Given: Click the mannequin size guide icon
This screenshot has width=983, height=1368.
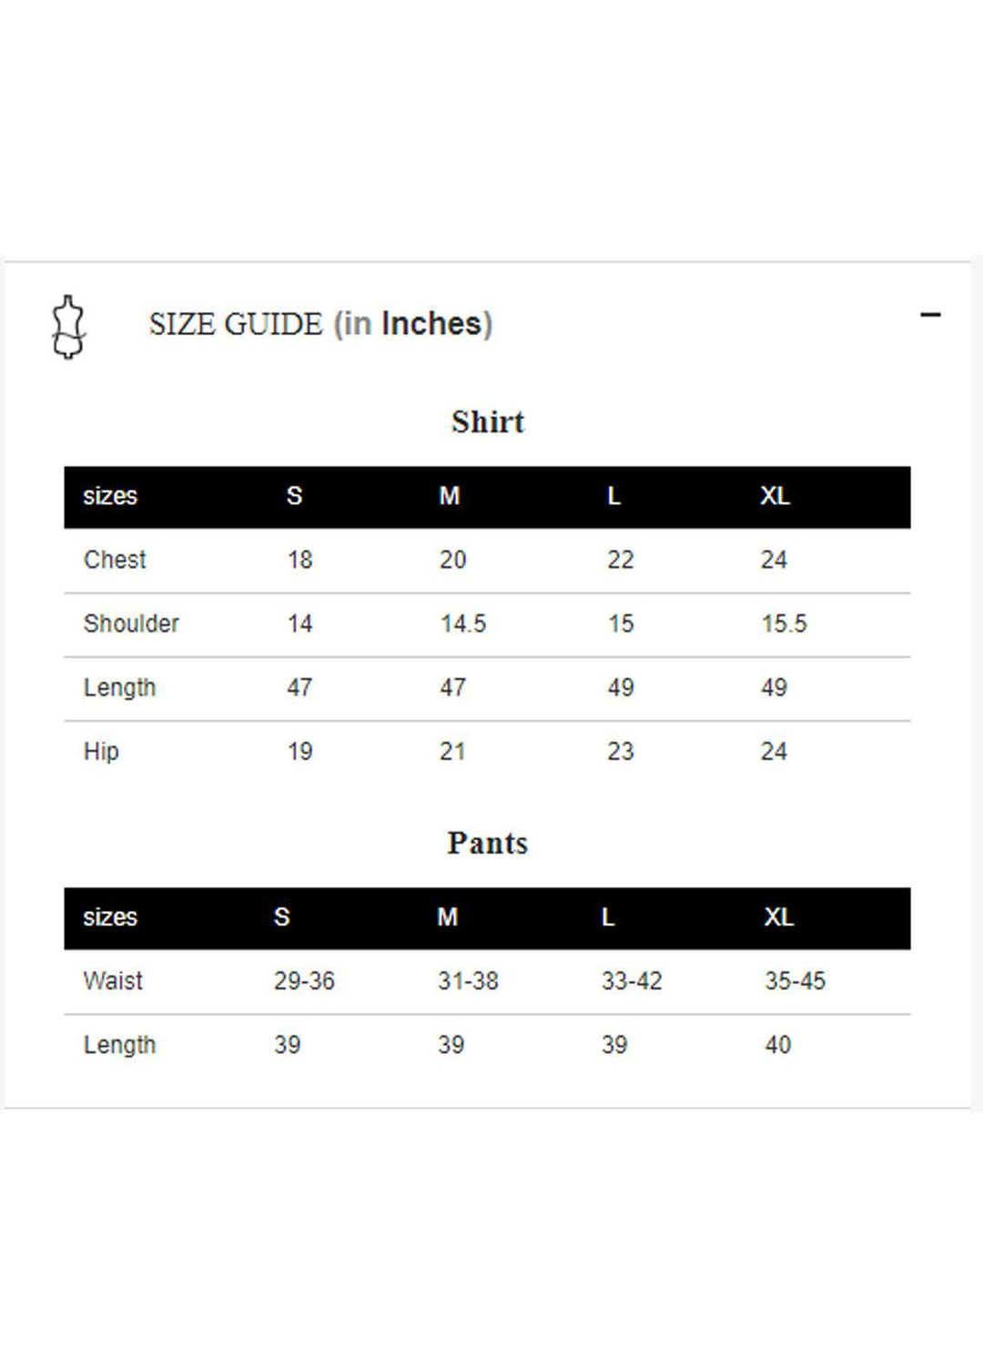Looking at the screenshot, I should click(x=68, y=327).
